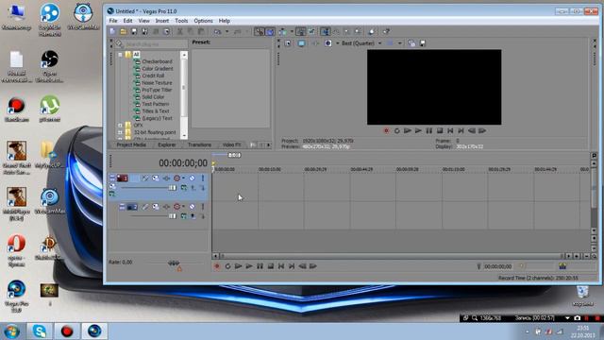This screenshot has height=340, width=604.
Task: Click Copy Snapshot to Clipboard icon
Action: coord(411,43)
